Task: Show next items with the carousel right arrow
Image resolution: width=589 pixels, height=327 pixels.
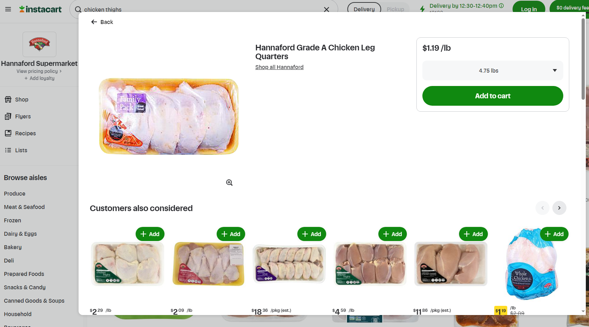Action: point(559,208)
